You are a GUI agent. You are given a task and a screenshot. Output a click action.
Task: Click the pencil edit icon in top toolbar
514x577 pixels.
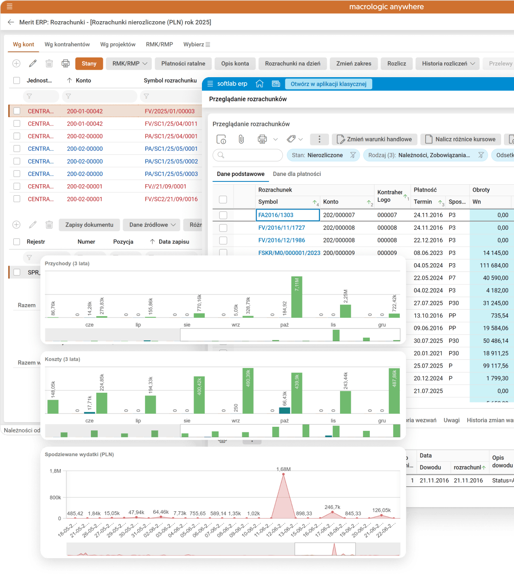[x=33, y=63]
